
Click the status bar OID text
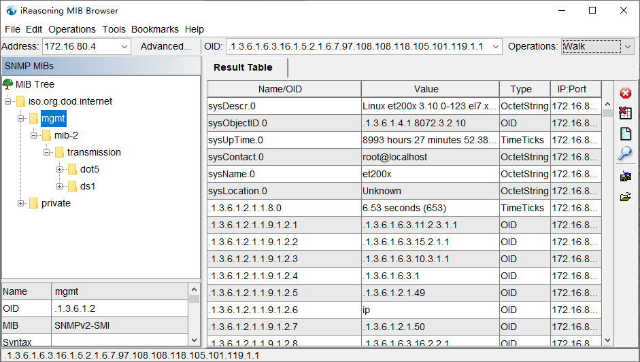pyautogui.click(x=132, y=355)
